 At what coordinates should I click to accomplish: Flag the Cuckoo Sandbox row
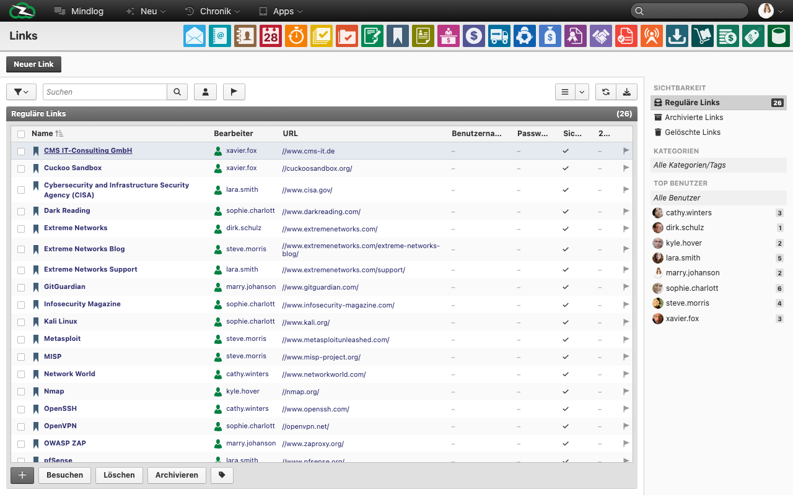(x=626, y=168)
